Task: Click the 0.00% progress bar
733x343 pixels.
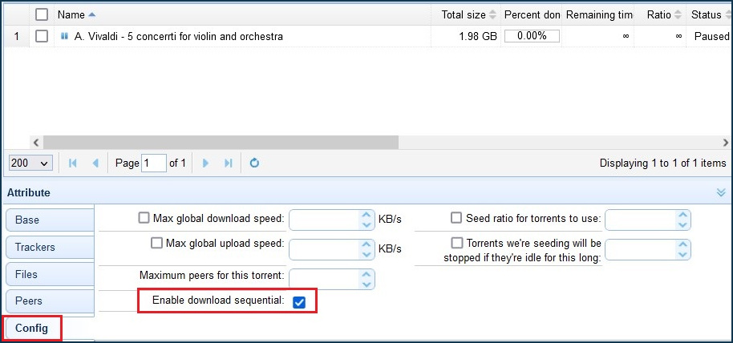Action: (532, 36)
